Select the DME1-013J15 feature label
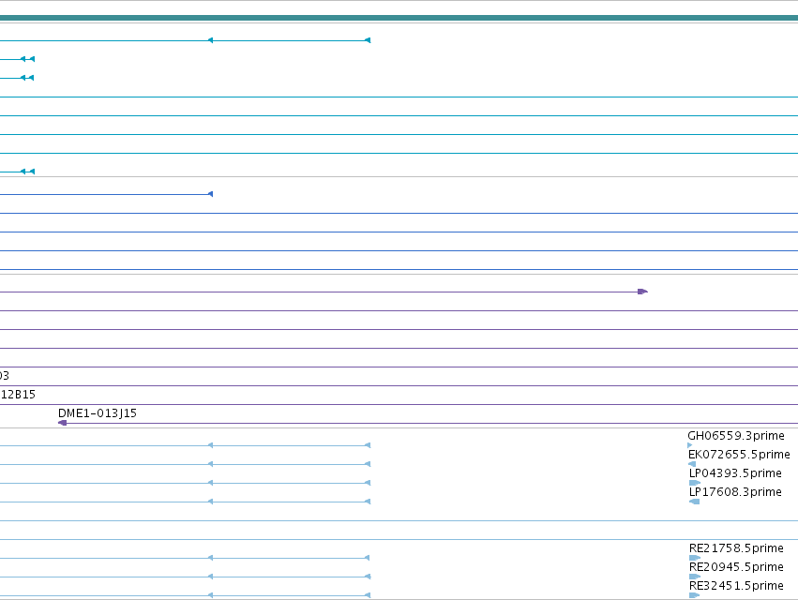The image size is (798, 600). coord(98,413)
